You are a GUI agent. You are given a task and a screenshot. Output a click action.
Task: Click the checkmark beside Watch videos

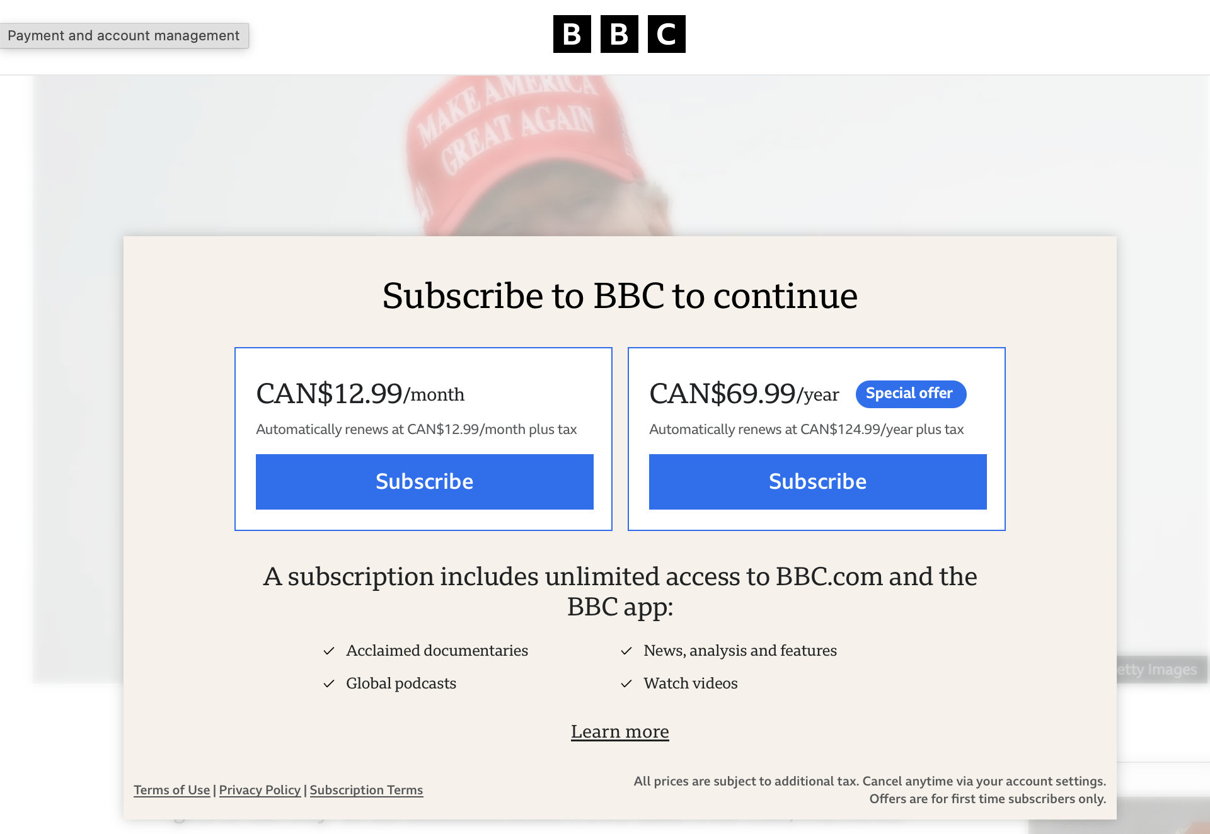[x=626, y=683]
